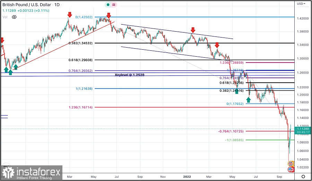Open the USD currency dropdown
This screenshot has width=312, height=181.
(301, 3)
